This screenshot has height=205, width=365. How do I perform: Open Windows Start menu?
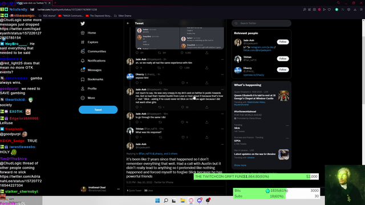(157, 200)
